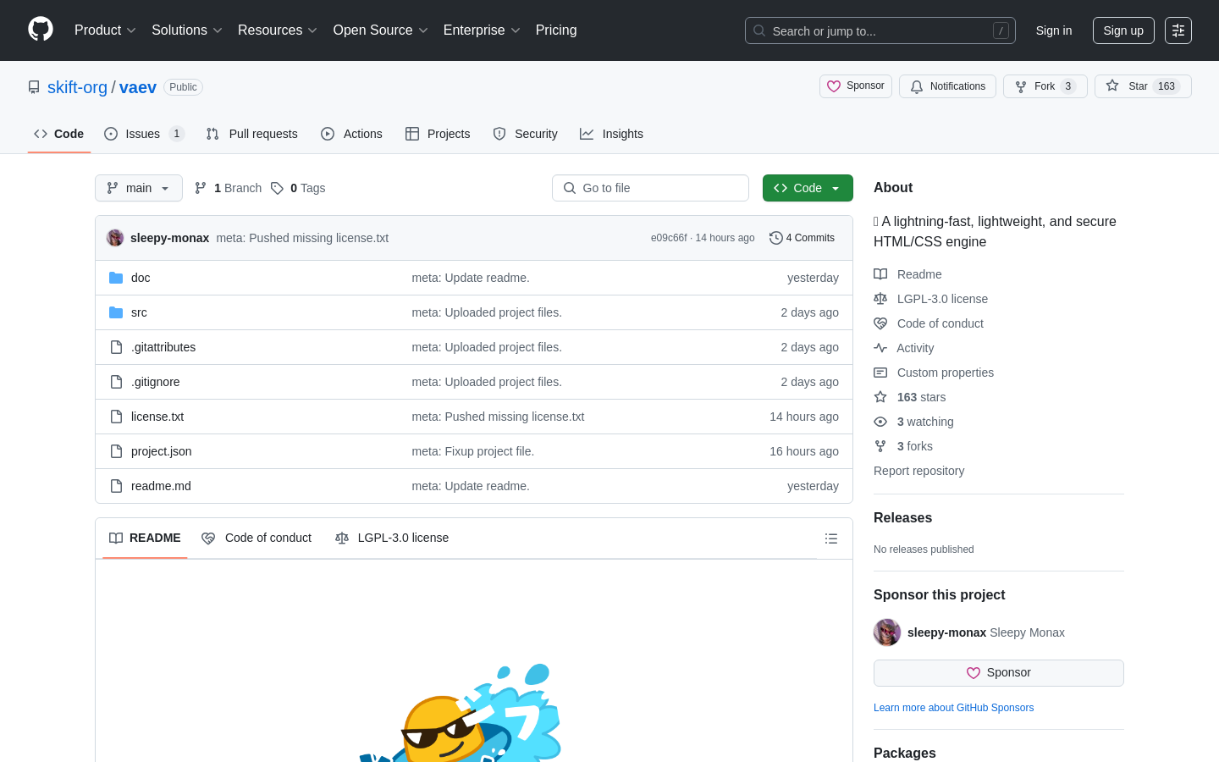Open the green Code dropdown button

click(808, 188)
